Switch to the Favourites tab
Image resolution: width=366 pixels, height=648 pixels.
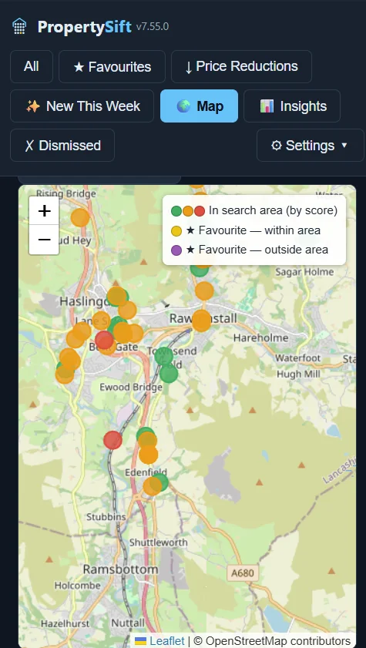pos(112,66)
